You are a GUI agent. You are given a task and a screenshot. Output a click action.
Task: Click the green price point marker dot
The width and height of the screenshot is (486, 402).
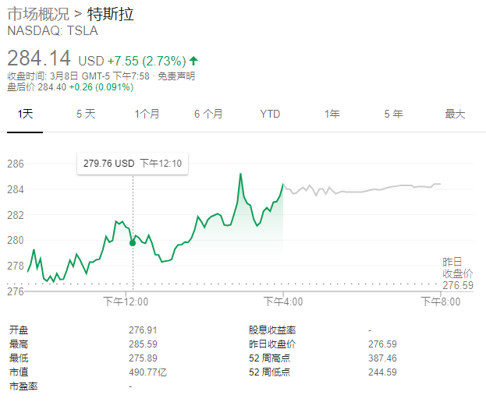[133, 243]
